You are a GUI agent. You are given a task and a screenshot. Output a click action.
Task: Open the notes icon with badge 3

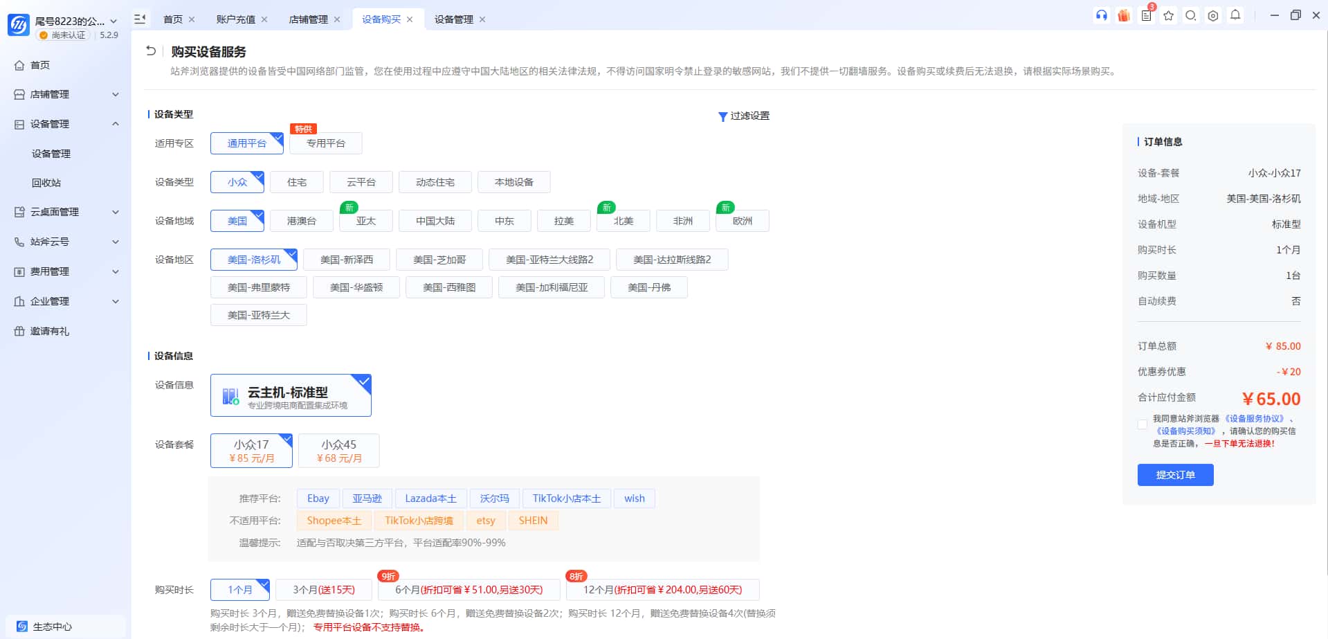click(x=1146, y=15)
